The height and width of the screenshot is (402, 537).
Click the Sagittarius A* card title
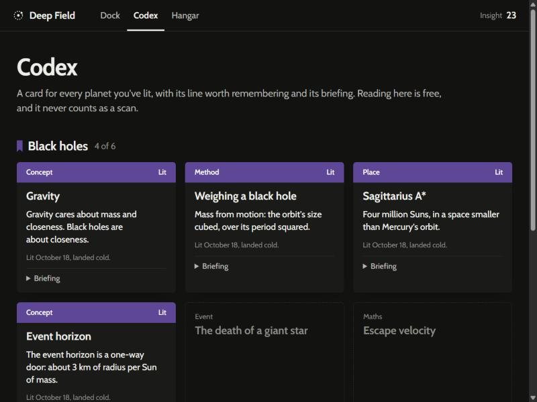[394, 196]
